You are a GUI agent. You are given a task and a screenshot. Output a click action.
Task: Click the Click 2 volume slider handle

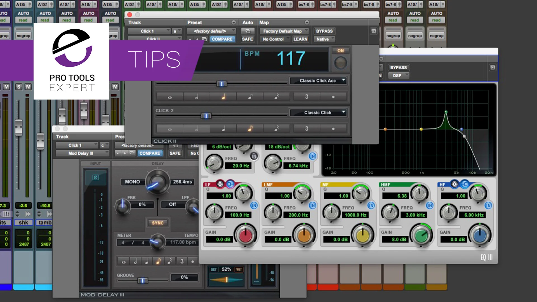206,116
